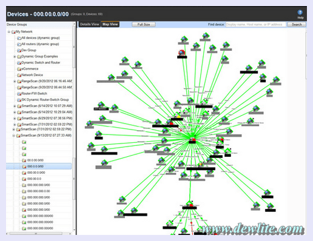
Task: Click the SmartScan 9/13/2012 folder icon
Action: click(x=18, y=136)
